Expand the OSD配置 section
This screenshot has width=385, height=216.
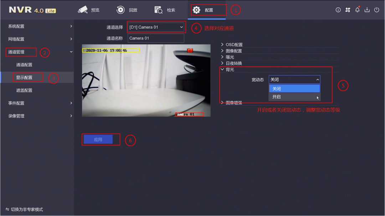234,45
